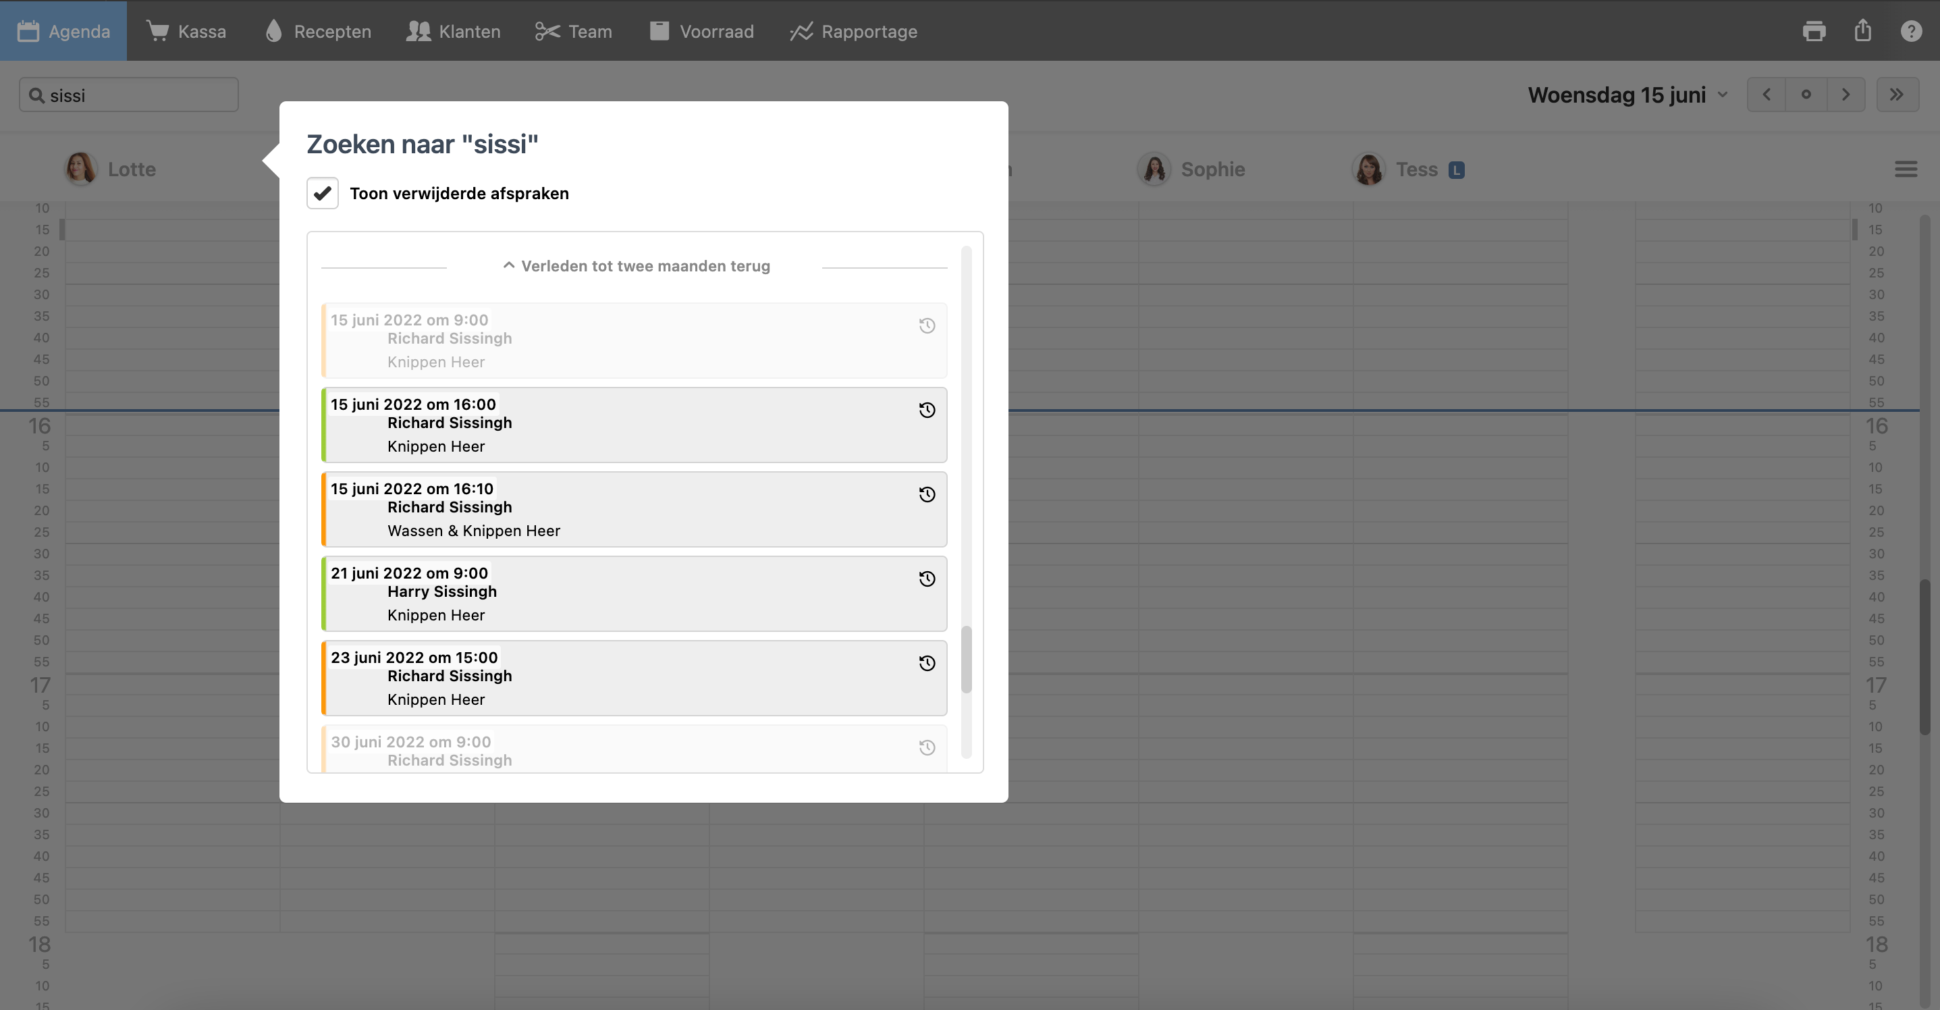1940x1010 pixels.
Task: Click history icon on 23 juni 15:00 appointment
Action: [x=926, y=663]
